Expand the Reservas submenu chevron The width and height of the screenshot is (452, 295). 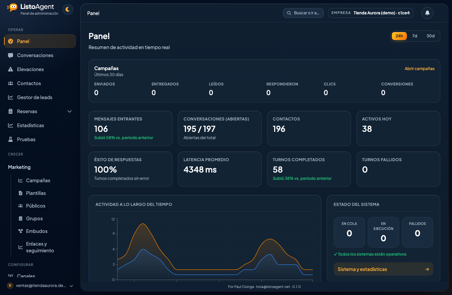[x=70, y=111]
